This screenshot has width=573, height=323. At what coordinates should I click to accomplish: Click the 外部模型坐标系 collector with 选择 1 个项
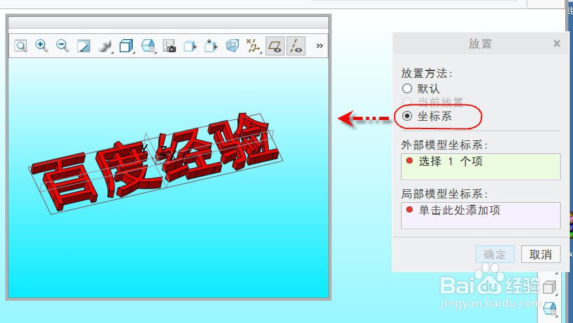(481, 166)
